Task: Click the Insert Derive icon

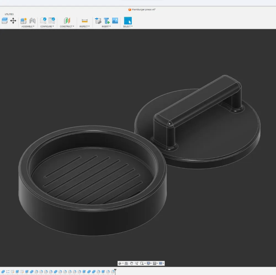Action: [x=98, y=21]
